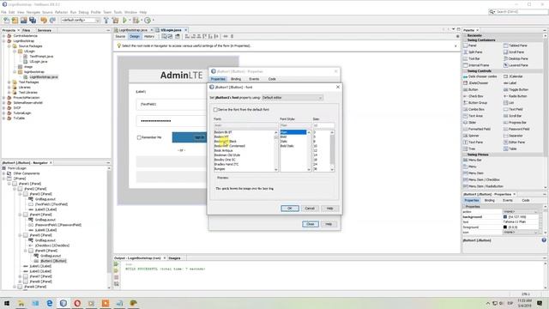549x309 pixels.
Task: Switch to Source view tab
Action: coord(120,36)
